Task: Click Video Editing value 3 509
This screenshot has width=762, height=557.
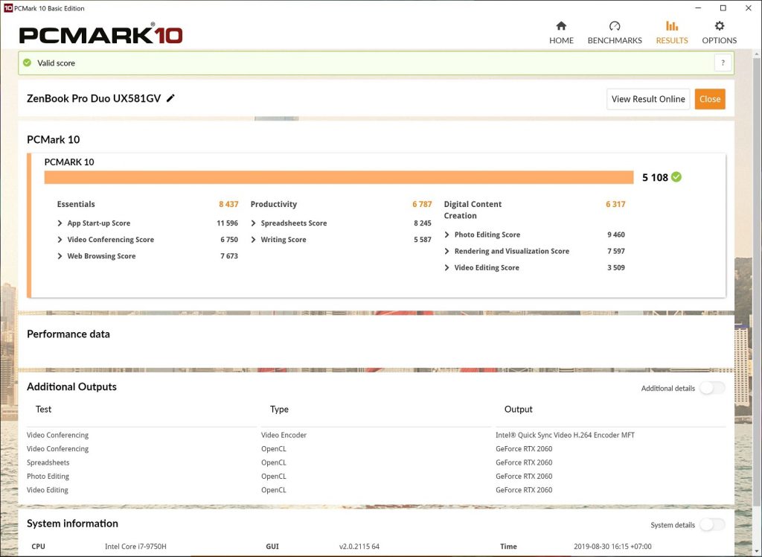Action: [615, 268]
